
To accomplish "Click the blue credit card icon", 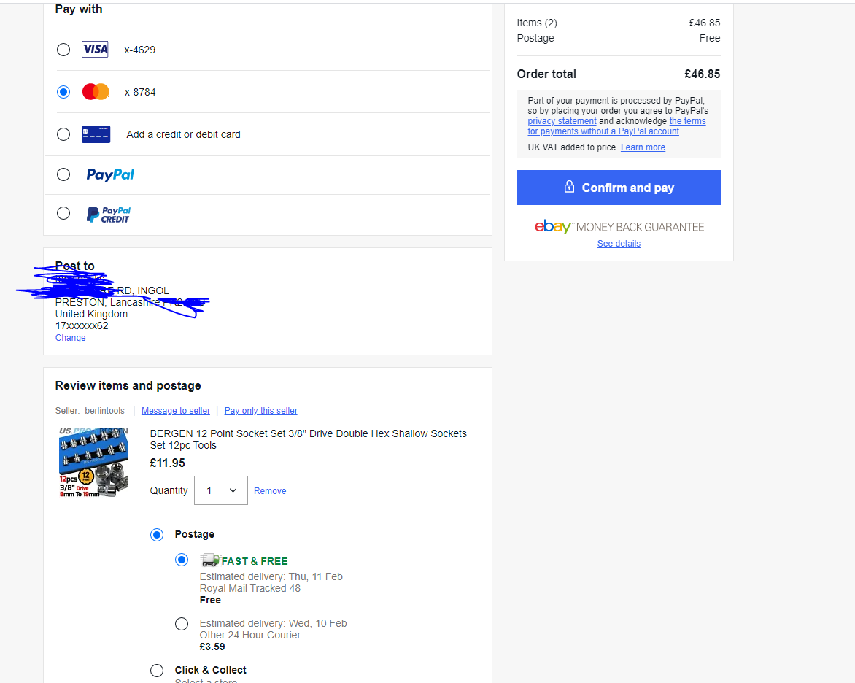I will pos(96,134).
